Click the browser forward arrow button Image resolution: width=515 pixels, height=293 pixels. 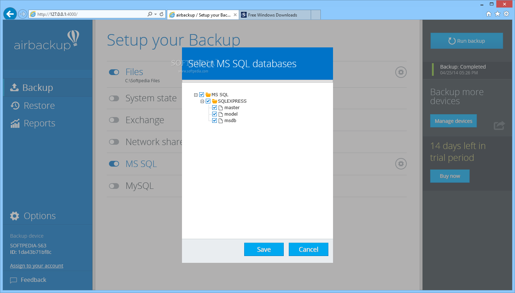tap(23, 14)
